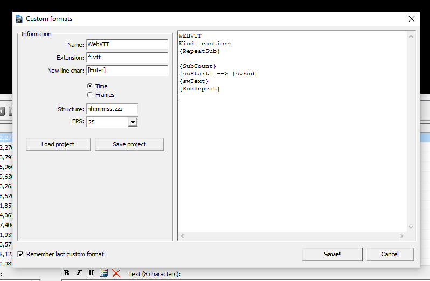The width and height of the screenshot is (430, 281).
Task: Click the template horizontal scroll right arrow
Action: pyautogui.click(x=402, y=236)
